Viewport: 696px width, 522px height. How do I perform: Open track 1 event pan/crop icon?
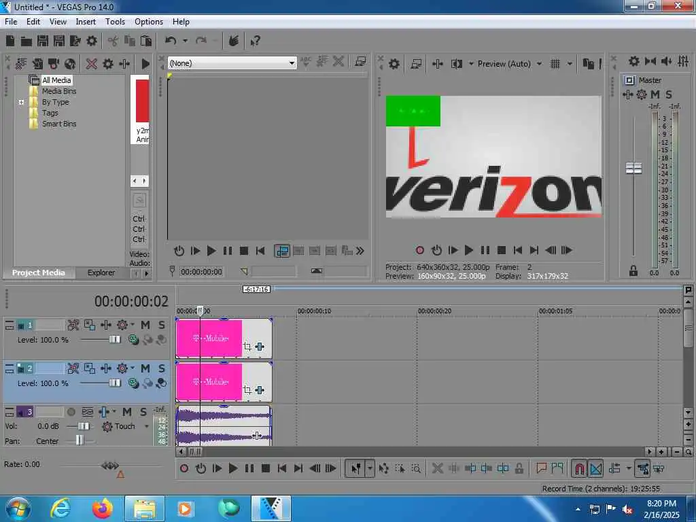(247, 346)
